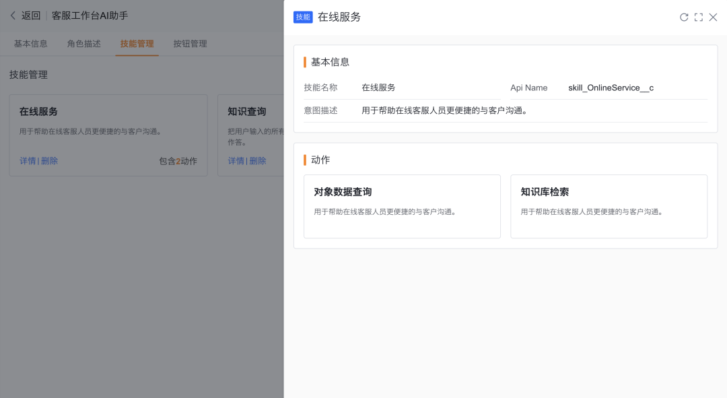Go to the 按钮管理 tab
Image resolution: width=727 pixels, height=398 pixels.
[x=190, y=44]
